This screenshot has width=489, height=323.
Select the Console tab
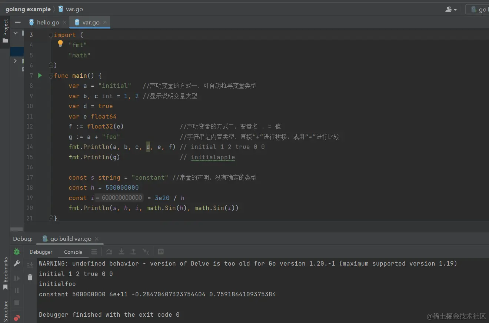point(73,252)
